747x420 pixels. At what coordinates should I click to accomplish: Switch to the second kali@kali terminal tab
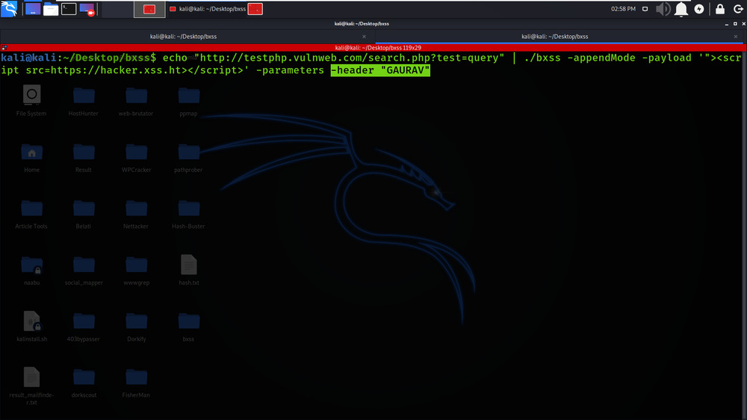(554, 36)
